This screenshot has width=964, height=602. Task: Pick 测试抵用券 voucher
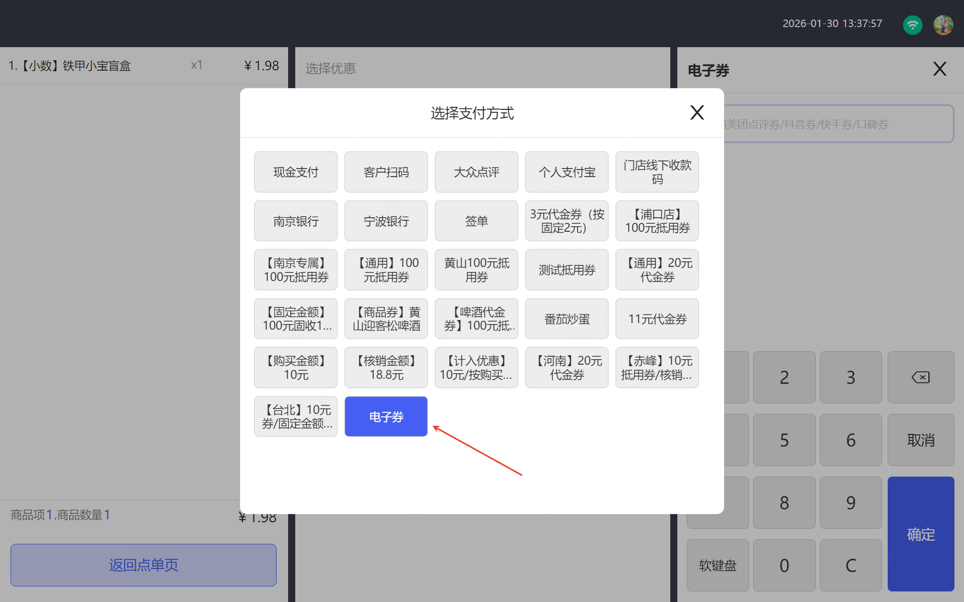[567, 270]
